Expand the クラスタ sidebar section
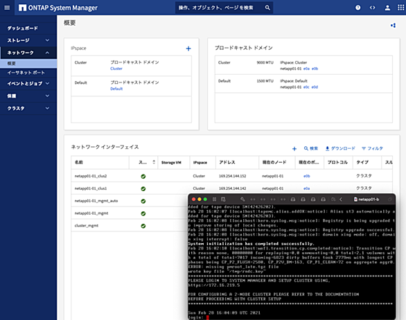 point(28,108)
